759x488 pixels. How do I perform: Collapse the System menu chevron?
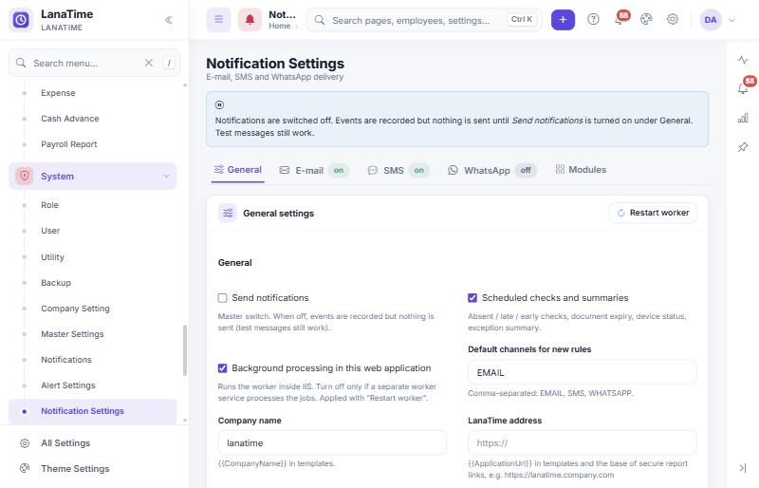click(167, 176)
